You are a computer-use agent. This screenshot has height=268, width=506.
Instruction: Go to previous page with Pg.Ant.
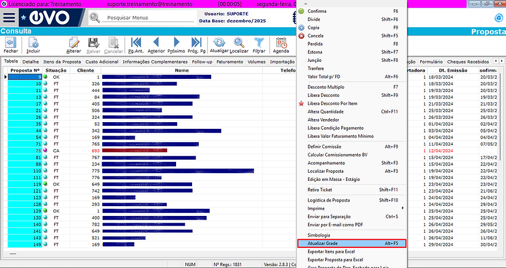[x=136, y=45]
